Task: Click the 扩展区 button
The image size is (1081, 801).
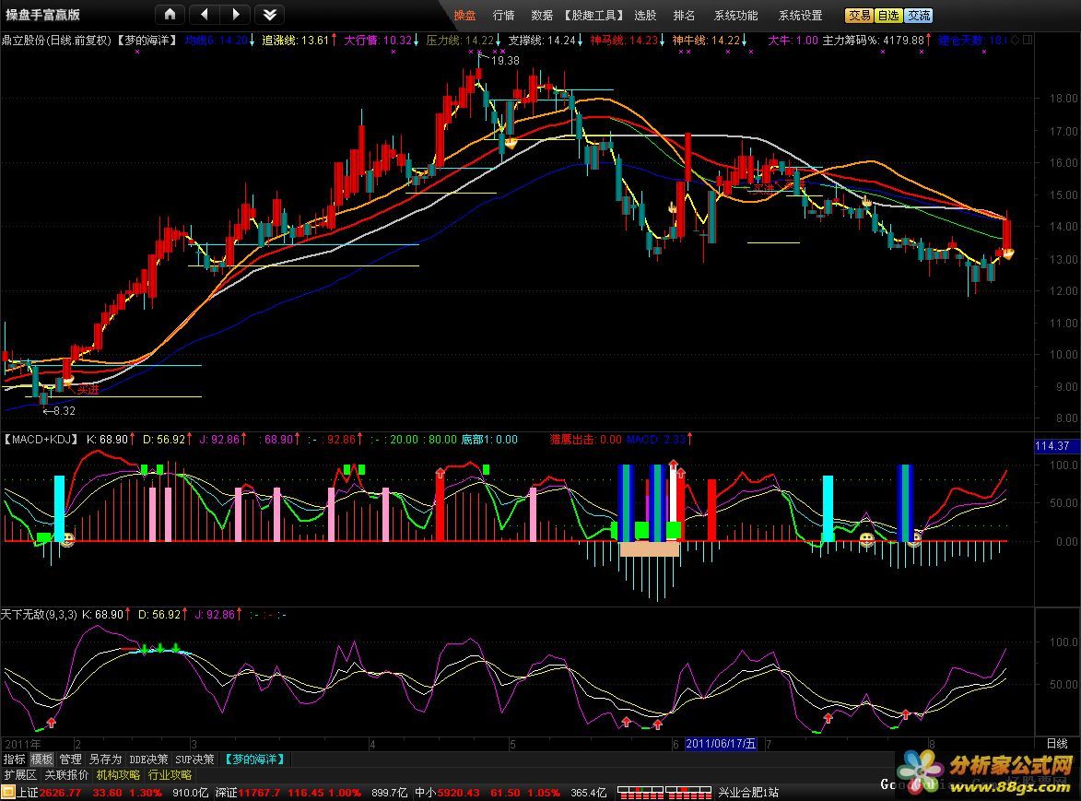Action: (20, 775)
